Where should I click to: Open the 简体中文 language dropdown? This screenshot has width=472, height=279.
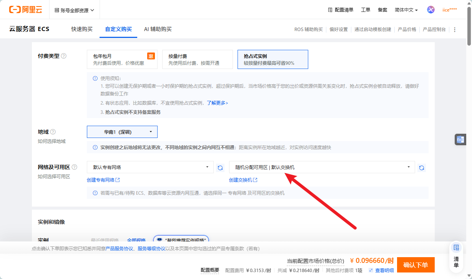tap(406, 10)
